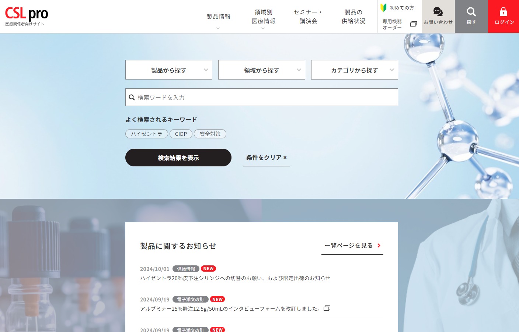Open 製品の供給状況 in the navigation
This screenshot has width=519, height=332.
coord(353,17)
